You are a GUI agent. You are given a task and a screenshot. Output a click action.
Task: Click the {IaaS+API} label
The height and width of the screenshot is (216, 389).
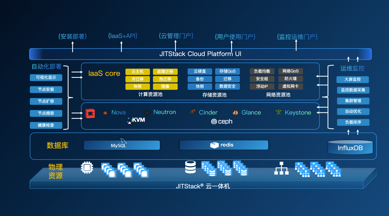click(x=123, y=36)
